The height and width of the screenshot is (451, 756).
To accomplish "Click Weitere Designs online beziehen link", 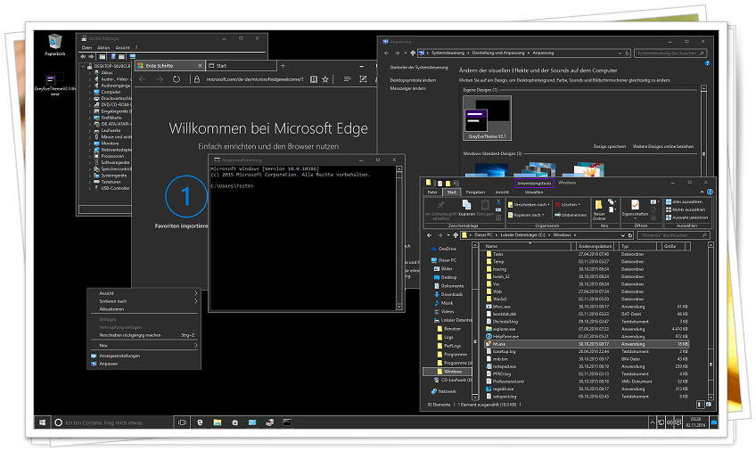I will tap(663, 146).
